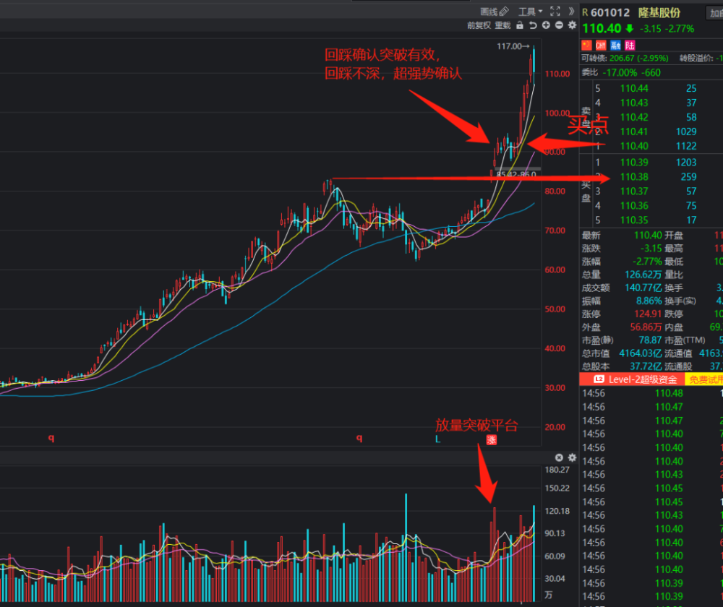Expand hidden toolbar items with double chevron
The width and height of the screenshot is (723, 607).
571,12
